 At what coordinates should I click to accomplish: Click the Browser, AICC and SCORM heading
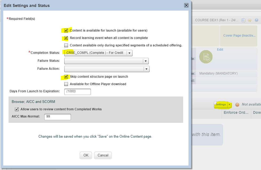33,102
